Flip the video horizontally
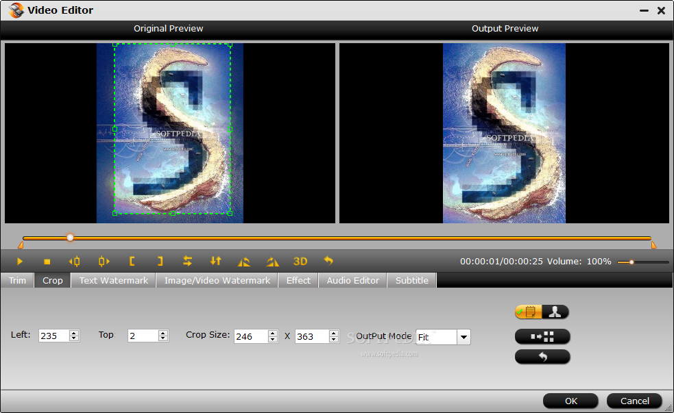 click(x=187, y=260)
